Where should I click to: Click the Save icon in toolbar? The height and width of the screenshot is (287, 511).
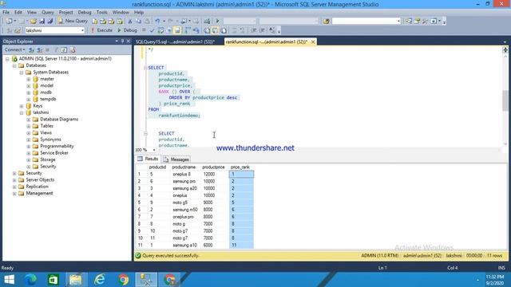click(x=42, y=22)
